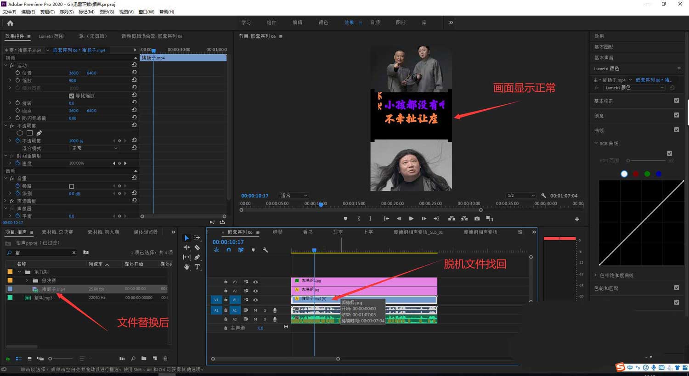Open the 文件 menu
This screenshot has height=376, width=689.
coord(9,12)
